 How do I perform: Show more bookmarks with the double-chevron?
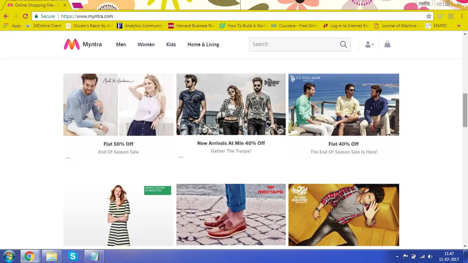click(x=459, y=26)
